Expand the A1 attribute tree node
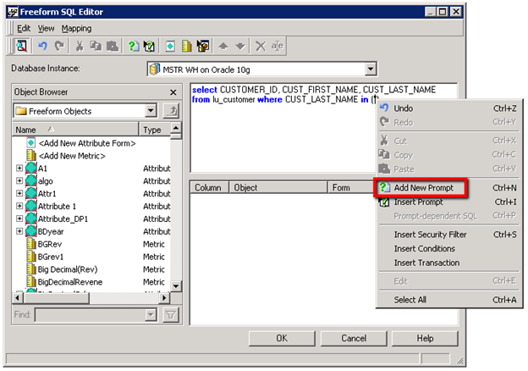Image resolution: width=528 pixels, height=371 pixels. [19, 169]
